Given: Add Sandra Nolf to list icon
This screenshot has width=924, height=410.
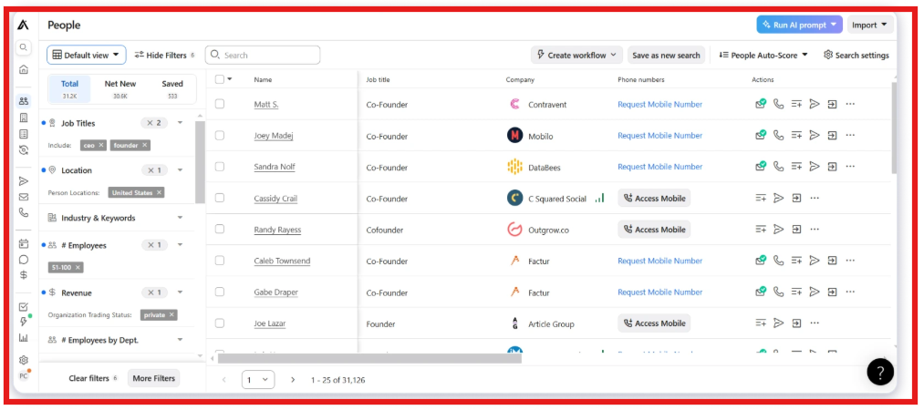Looking at the screenshot, I should pyautogui.click(x=796, y=167).
